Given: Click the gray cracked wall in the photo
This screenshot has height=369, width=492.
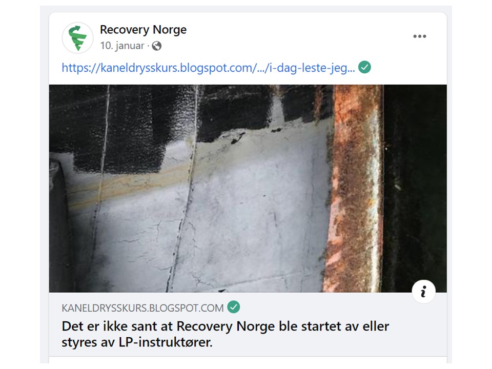Looking at the screenshot, I should pyautogui.click(x=251, y=220).
